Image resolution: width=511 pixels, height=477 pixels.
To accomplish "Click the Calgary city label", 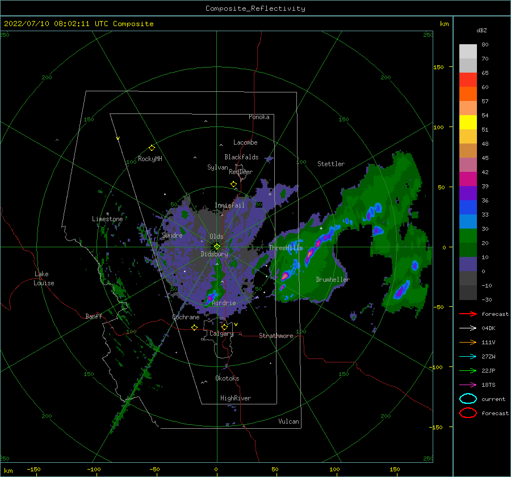I will (221, 334).
